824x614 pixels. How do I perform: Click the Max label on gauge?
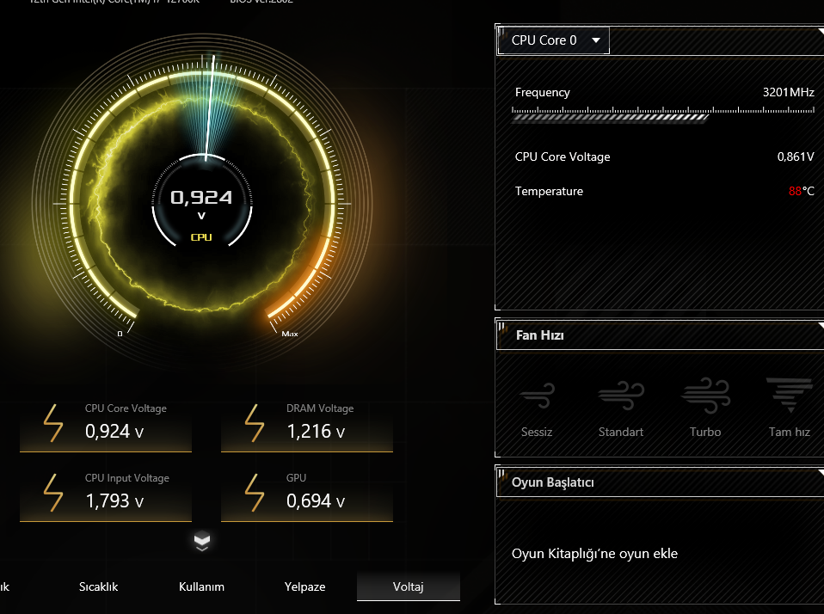tap(290, 334)
